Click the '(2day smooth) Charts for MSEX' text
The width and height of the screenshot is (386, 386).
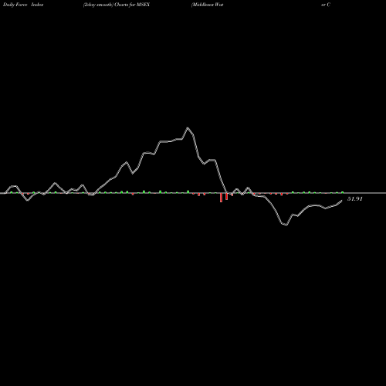[117, 5]
